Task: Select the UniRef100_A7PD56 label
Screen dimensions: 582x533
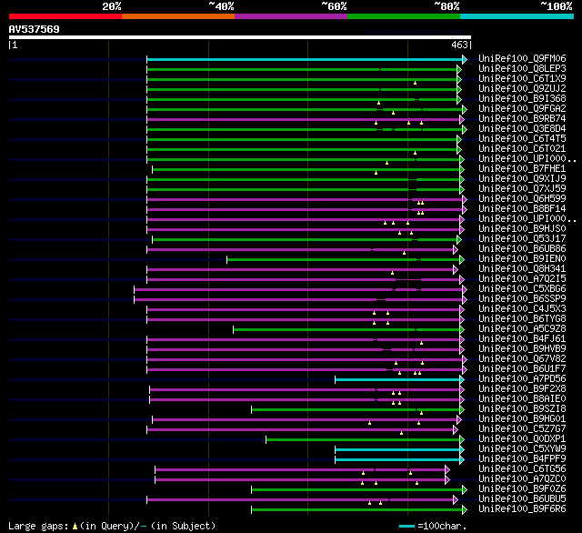Action: tap(522, 379)
